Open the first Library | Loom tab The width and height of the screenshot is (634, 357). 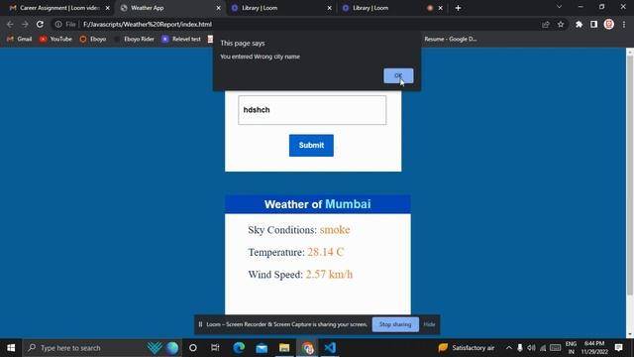click(281, 8)
